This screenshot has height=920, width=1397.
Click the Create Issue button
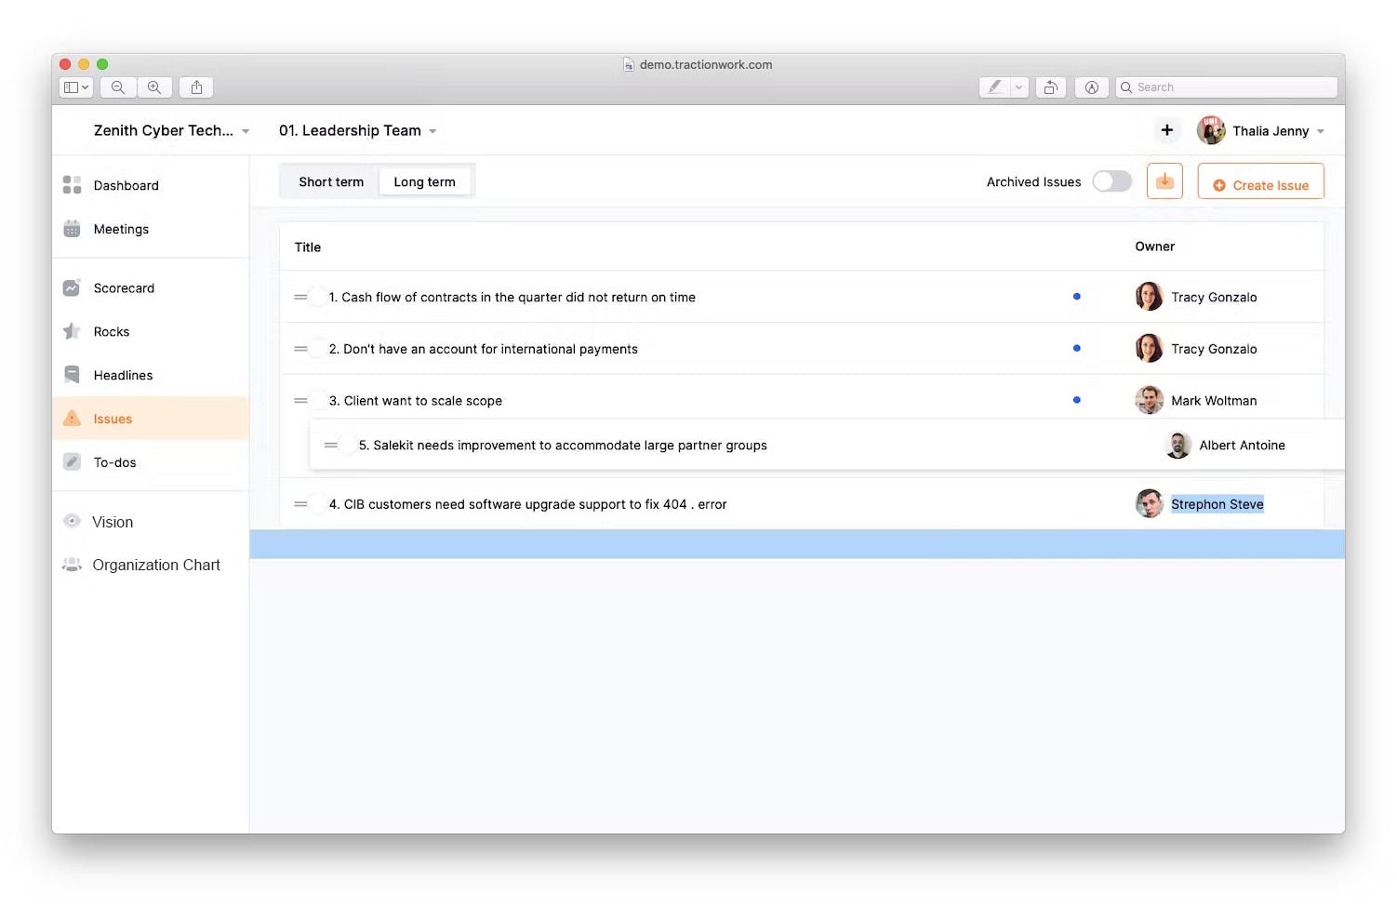1260,182
